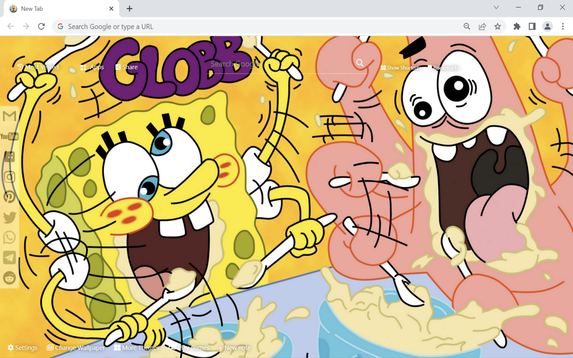Image resolution: width=573 pixels, height=358 pixels.
Task: Go forward one page
Action: point(26,26)
